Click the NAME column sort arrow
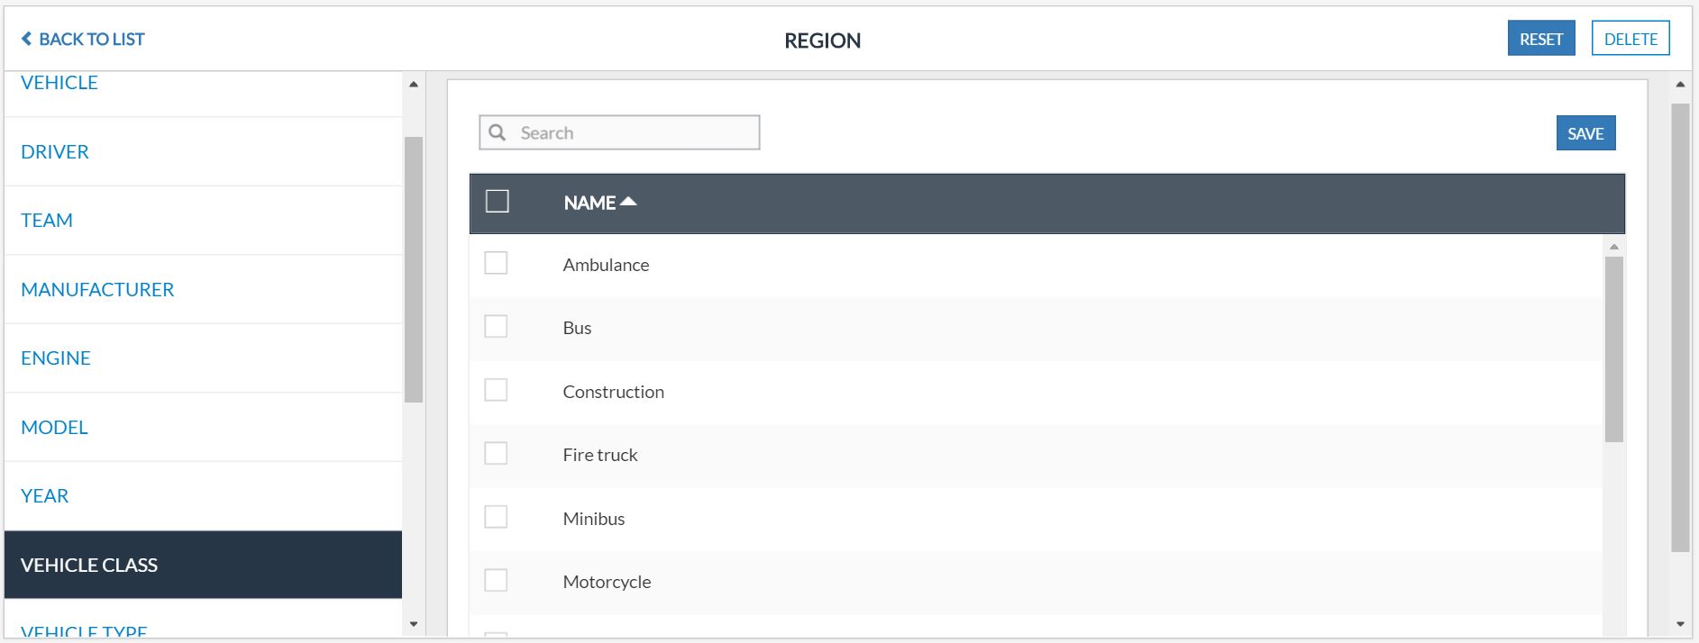The image size is (1699, 643). (628, 202)
